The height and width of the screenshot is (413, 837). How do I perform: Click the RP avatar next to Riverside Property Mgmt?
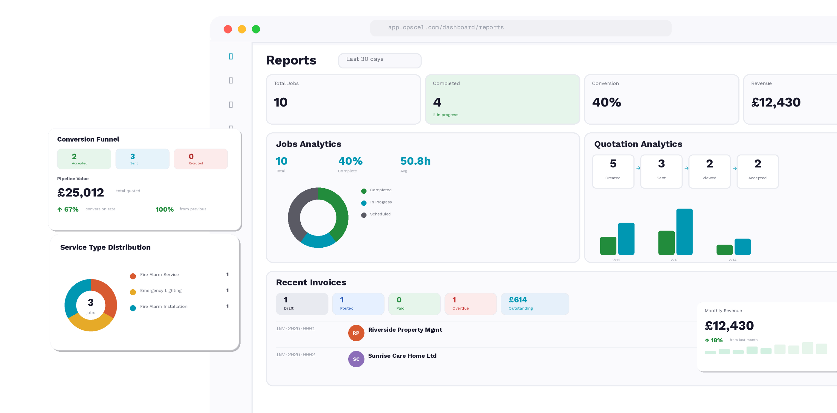356,333
